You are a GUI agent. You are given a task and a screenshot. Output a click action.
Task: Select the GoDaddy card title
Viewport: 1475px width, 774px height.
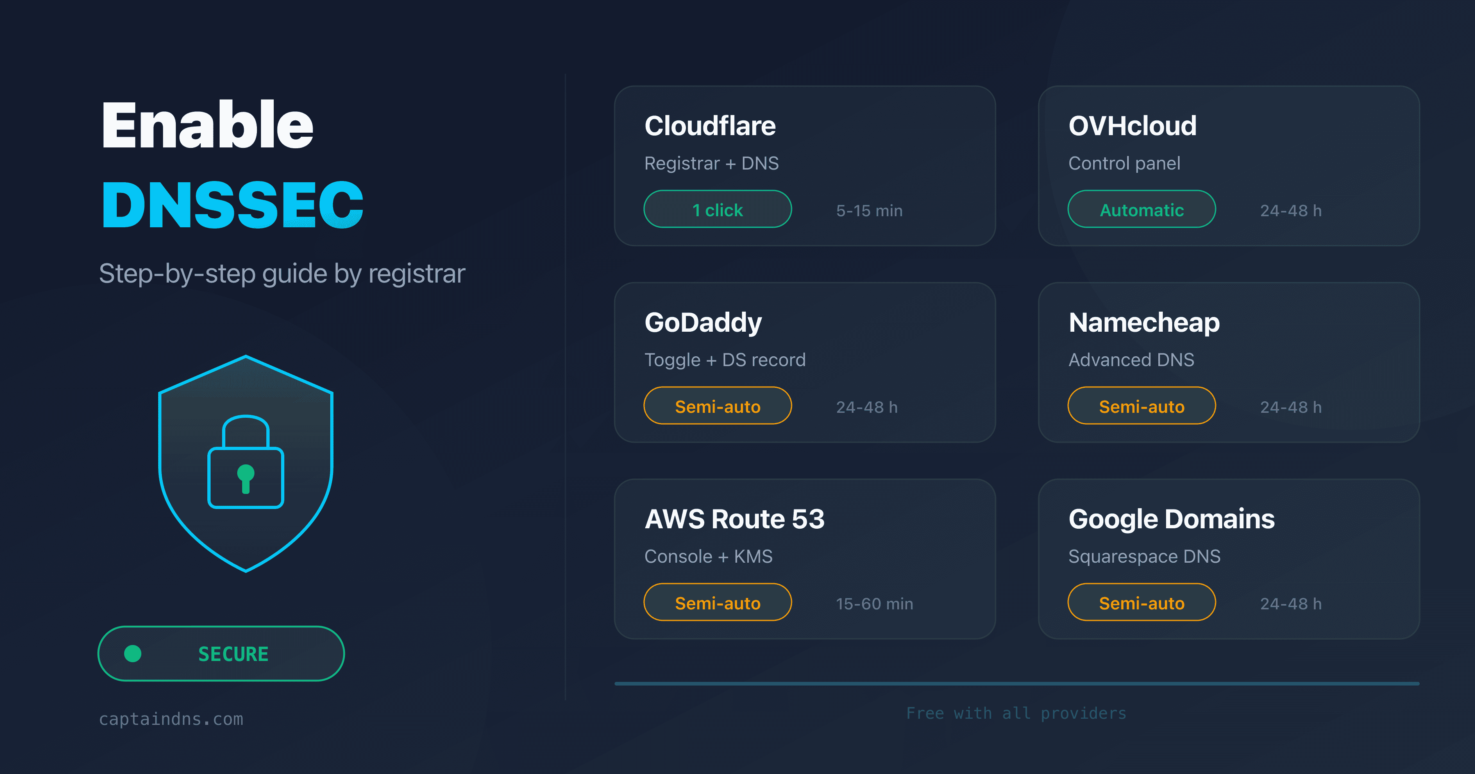[x=703, y=324]
